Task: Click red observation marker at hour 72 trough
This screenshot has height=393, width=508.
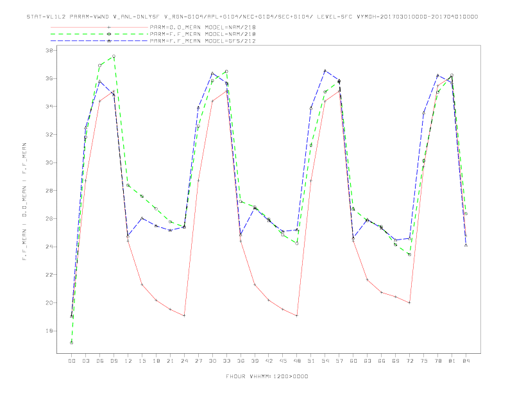Action: coord(409,303)
